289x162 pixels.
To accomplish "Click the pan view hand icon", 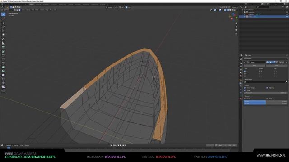I will point(236,27).
